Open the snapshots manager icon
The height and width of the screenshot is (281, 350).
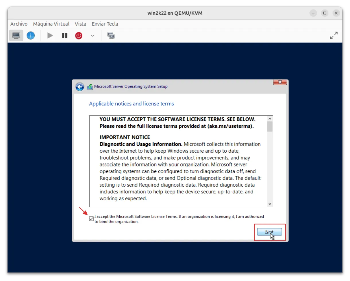coord(111,36)
